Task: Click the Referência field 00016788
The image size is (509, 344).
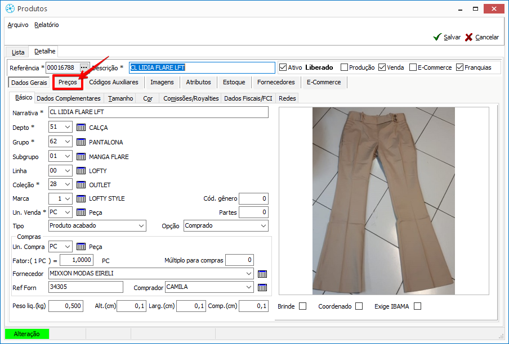Action: (x=62, y=67)
